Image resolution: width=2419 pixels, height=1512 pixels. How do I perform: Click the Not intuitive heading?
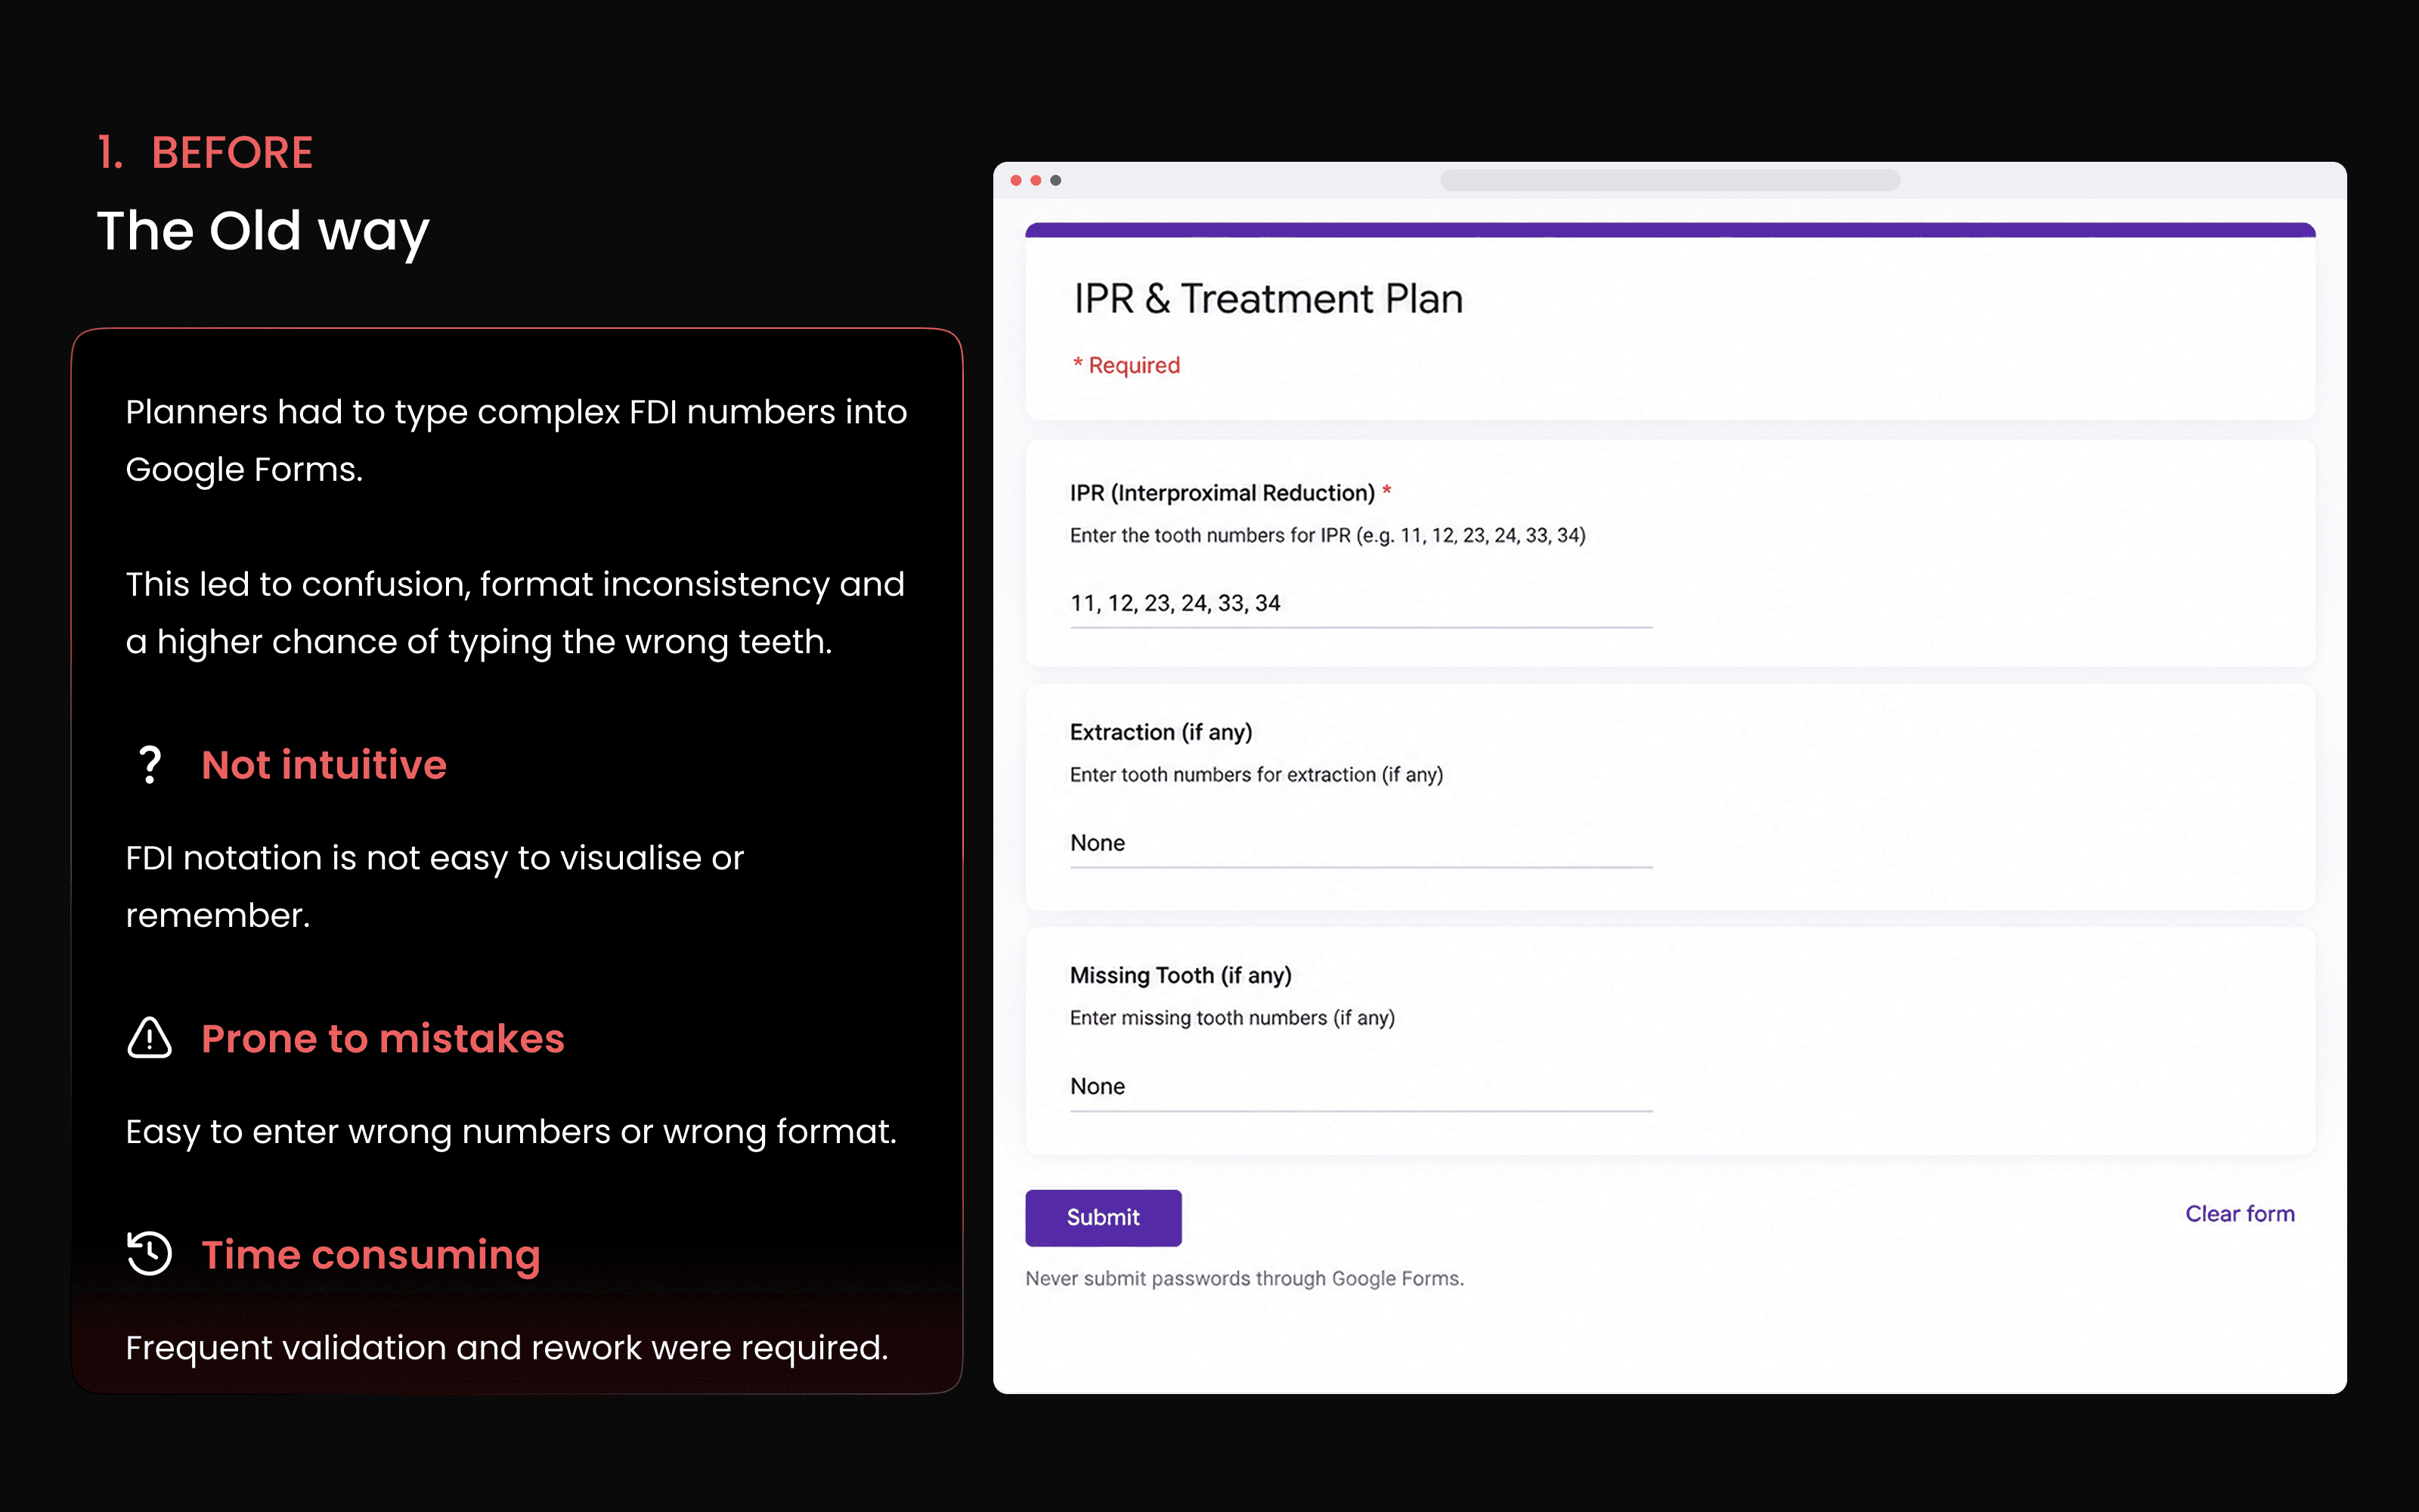(324, 765)
